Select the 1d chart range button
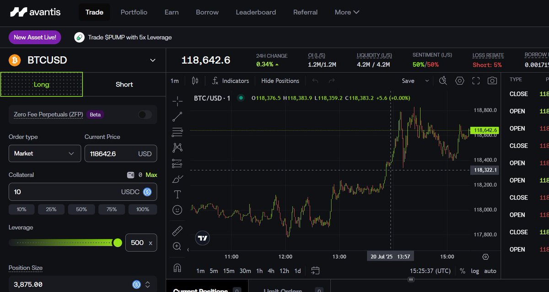Viewport: 549px width, 292px height. [x=297, y=271]
